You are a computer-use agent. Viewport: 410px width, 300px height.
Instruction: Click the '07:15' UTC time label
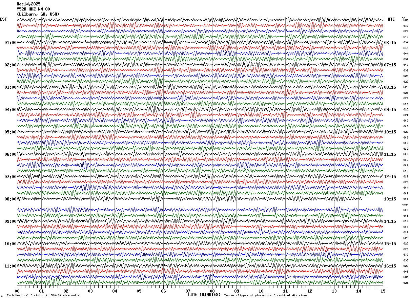pos(390,65)
